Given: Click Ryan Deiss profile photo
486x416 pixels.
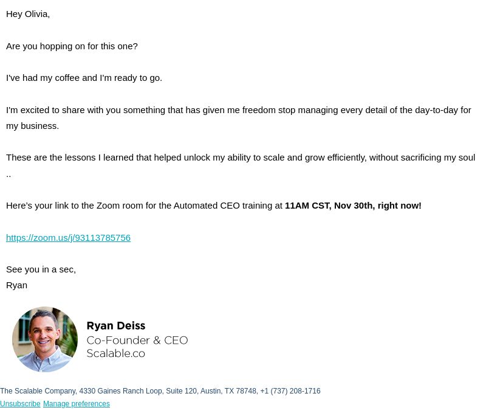Looking at the screenshot, I should coord(45,339).
